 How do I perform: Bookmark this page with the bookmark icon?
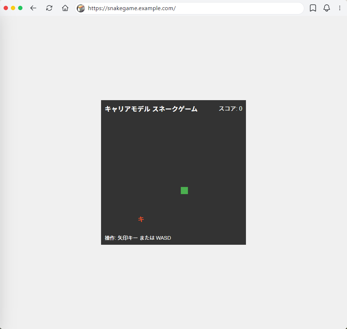click(x=313, y=8)
